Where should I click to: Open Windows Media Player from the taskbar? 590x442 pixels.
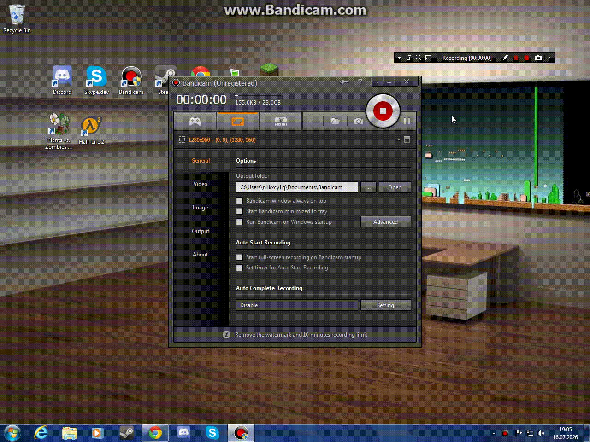[98, 433]
